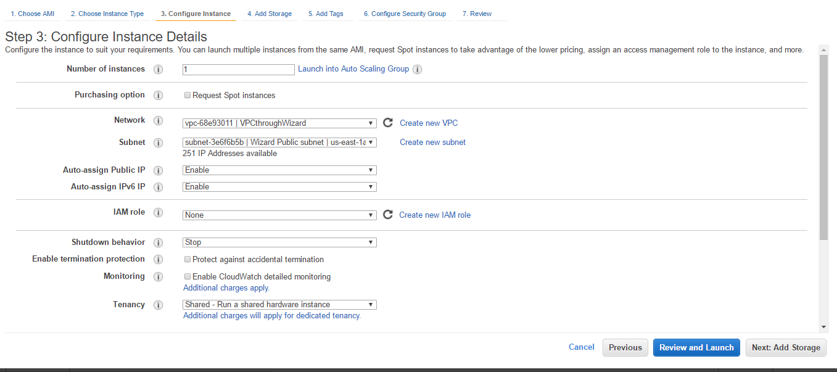This screenshot has width=837, height=372.
Task: Open the IAM role dropdown
Action: point(279,215)
